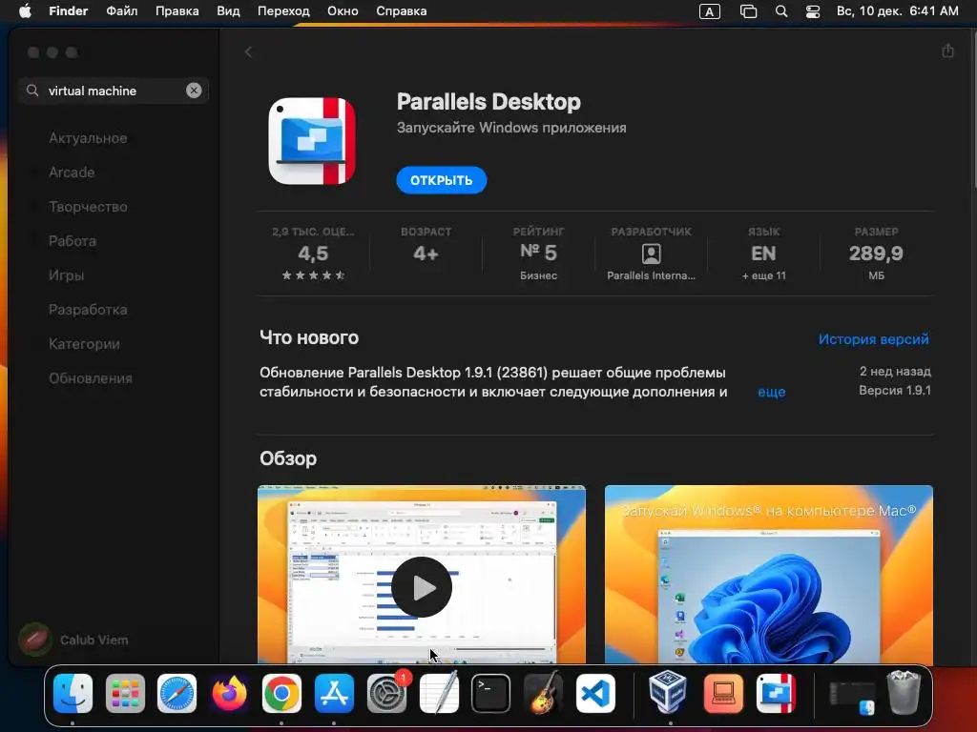Open the Finder menu
The height and width of the screenshot is (732, 977).
tap(68, 11)
